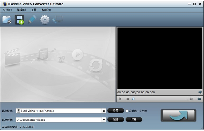Open the edit pencil tool
This screenshot has width=204, height=131.
tap(32, 20)
